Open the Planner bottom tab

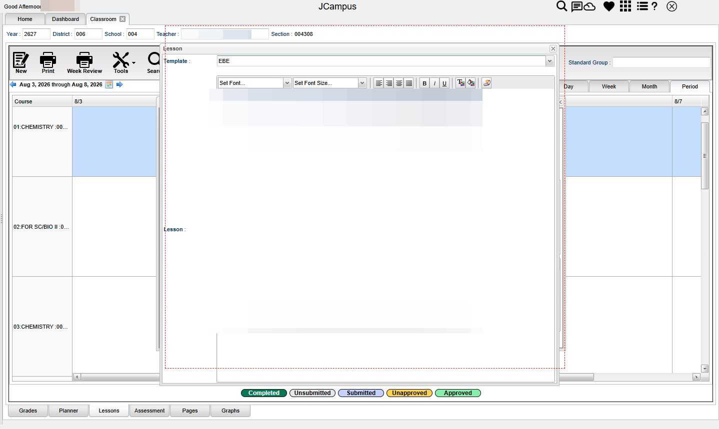click(x=68, y=411)
